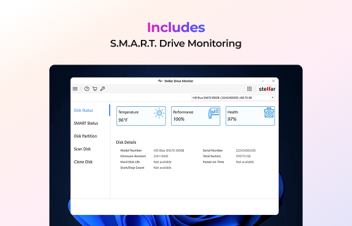The image size is (352, 226).
Task: Minimize the Stellar Drive Monitor window
Action: tap(263, 81)
